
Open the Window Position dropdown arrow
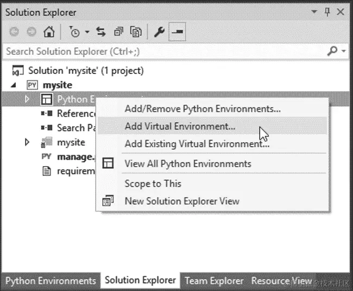(314, 11)
